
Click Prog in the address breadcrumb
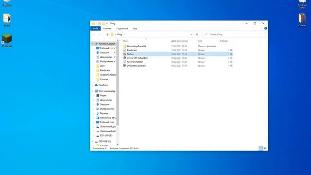[120, 35]
